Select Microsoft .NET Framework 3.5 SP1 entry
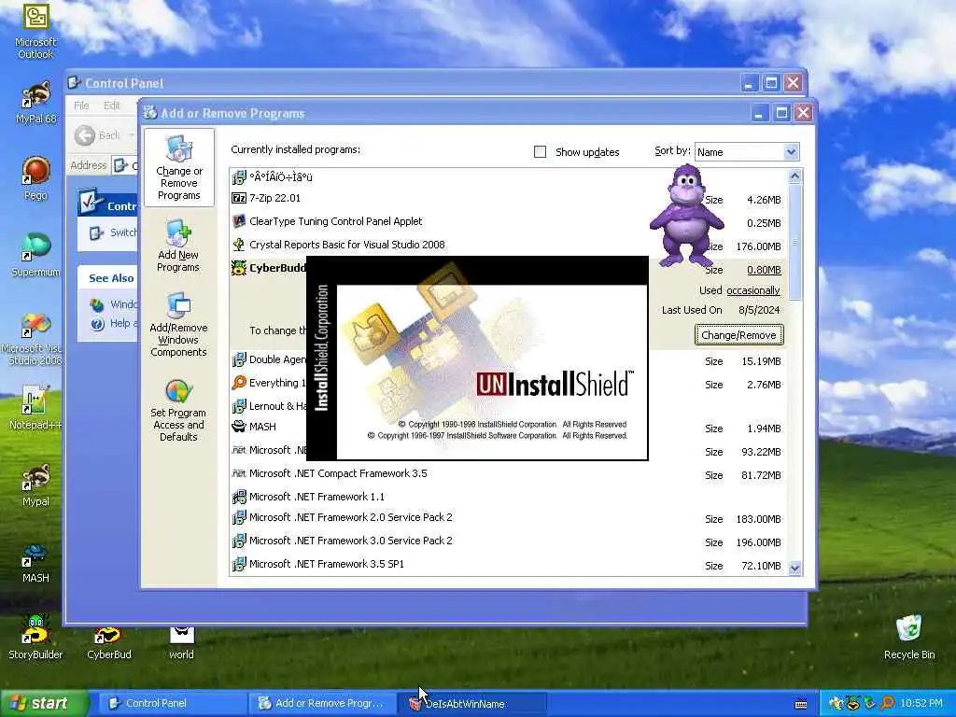956x717 pixels. click(509, 564)
